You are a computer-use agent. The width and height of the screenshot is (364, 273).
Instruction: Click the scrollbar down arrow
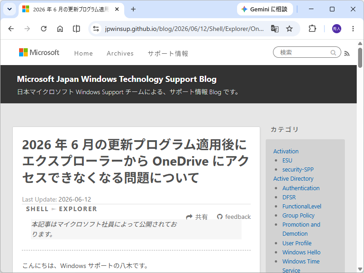pyautogui.click(x=360, y=269)
